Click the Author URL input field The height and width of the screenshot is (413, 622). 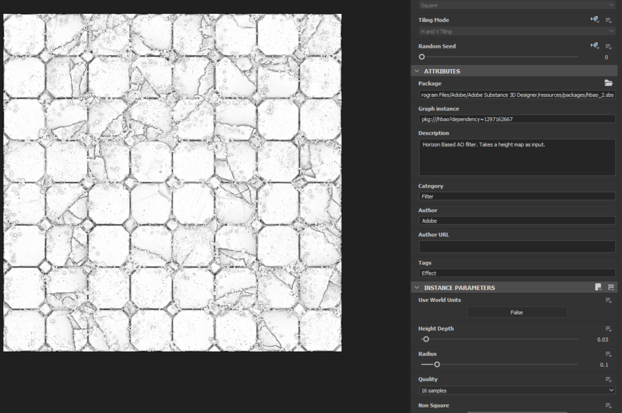point(516,246)
